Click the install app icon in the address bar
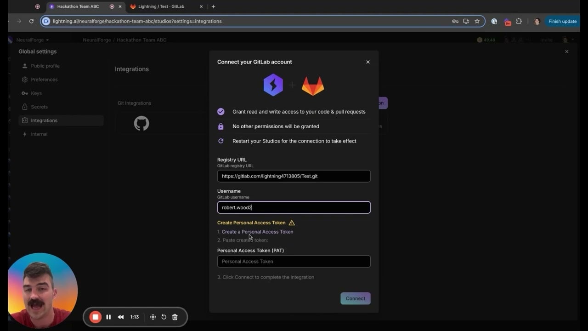 click(466, 21)
